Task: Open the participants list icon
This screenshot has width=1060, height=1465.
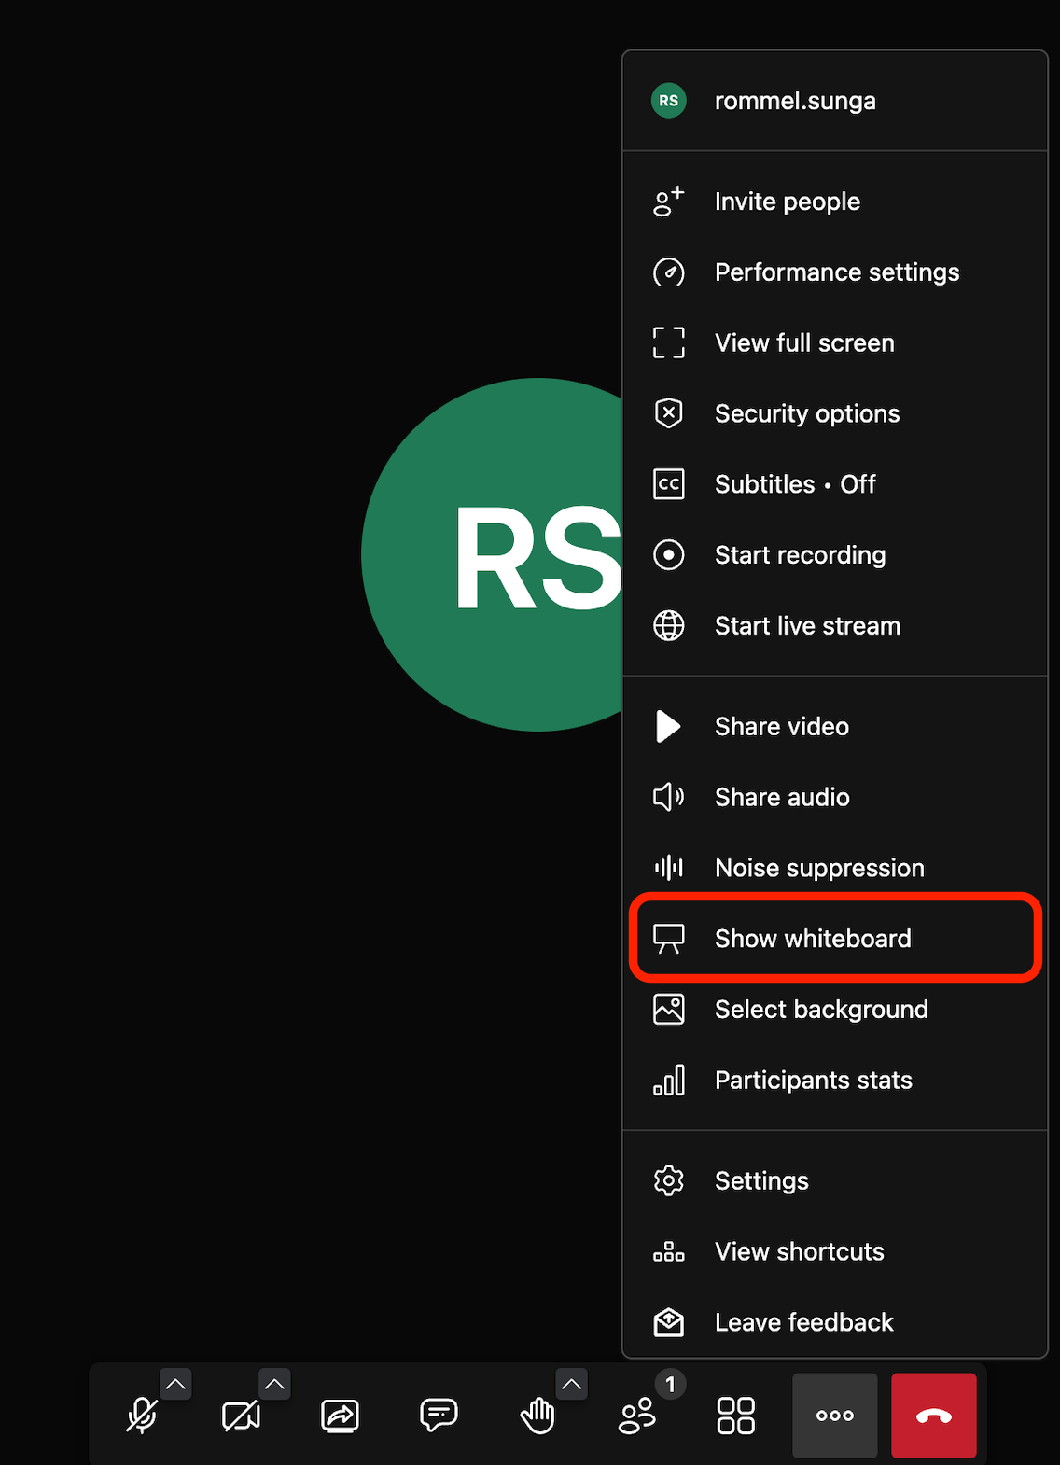Action: [638, 1416]
